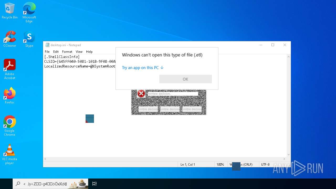The height and width of the screenshot is (189, 336).
Task: Open Notepad View menu
Action: coord(79,52)
